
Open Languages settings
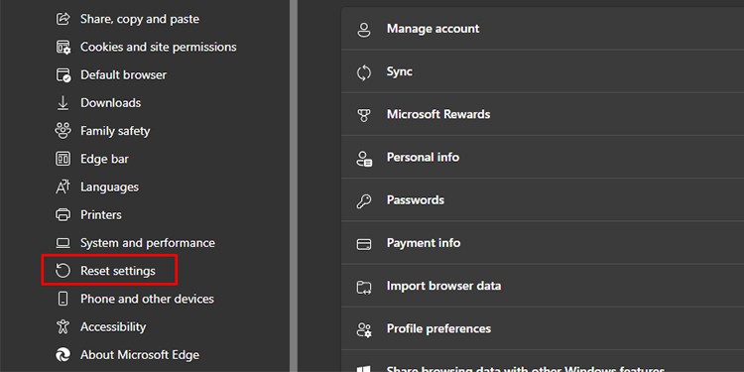(109, 186)
